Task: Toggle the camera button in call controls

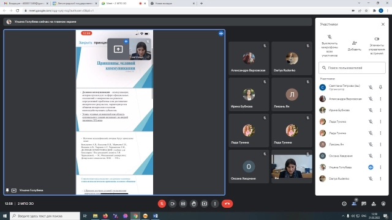Action: point(173,204)
